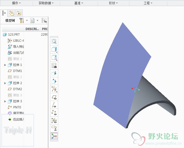Select the DTM1 datum plane
Viewport: 184px width, 148px height.
[x=15, y=71]
